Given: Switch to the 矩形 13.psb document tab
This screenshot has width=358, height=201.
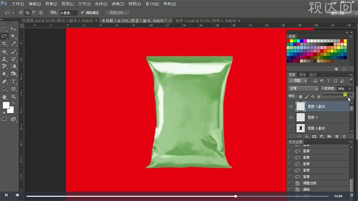Looking at the screenshot, I should (206, 21).
